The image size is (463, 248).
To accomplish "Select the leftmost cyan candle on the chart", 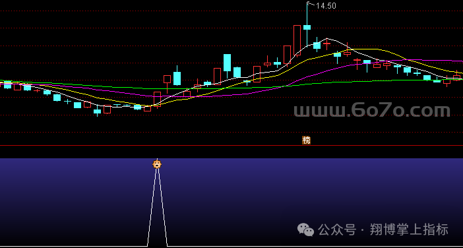I will click(7, 84).
